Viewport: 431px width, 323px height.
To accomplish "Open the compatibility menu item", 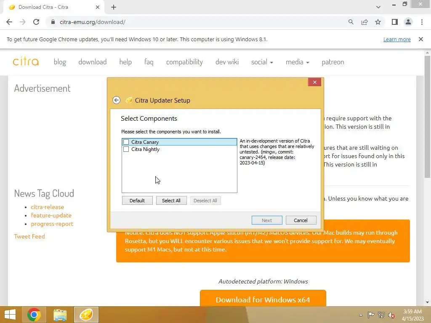I will tap(184, 62).
